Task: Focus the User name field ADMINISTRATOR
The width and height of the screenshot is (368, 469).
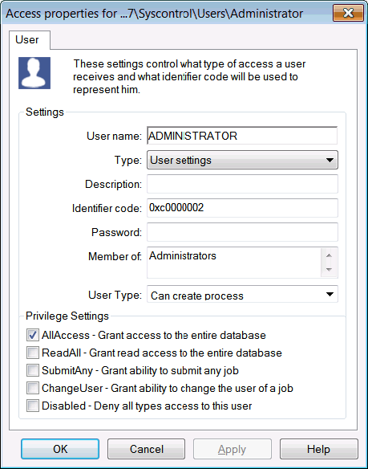Action: tap(242, 136)
